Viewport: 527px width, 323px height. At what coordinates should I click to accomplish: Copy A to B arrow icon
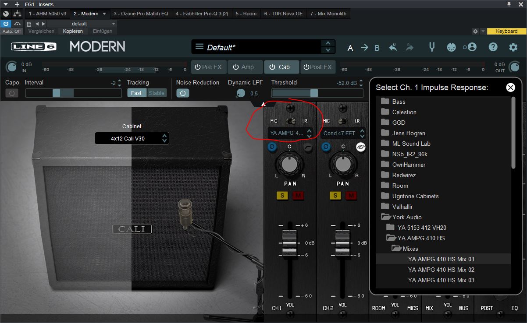pos(364,47)
